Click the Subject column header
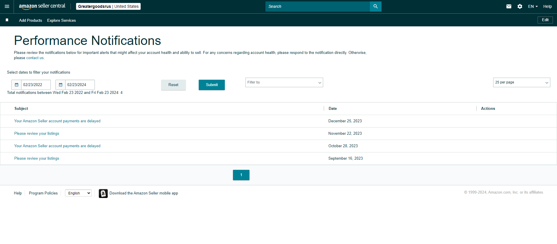The width and height of the screenshot is (557, 244). point(21,109)
